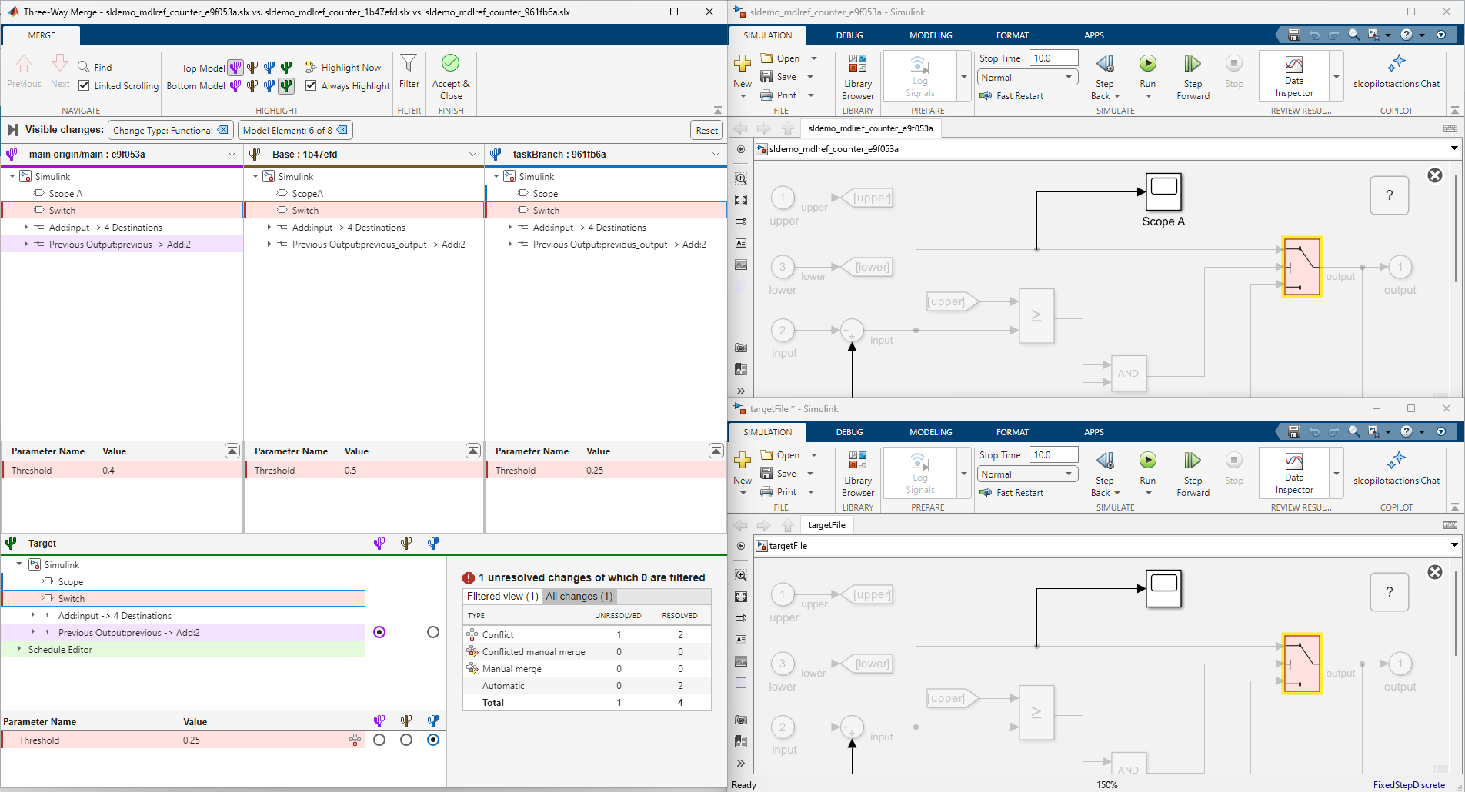The height and width of the screenshot is (792, 1465).
Task: Expand Previous Output row in Base pane
Action: tap(269, 245)
